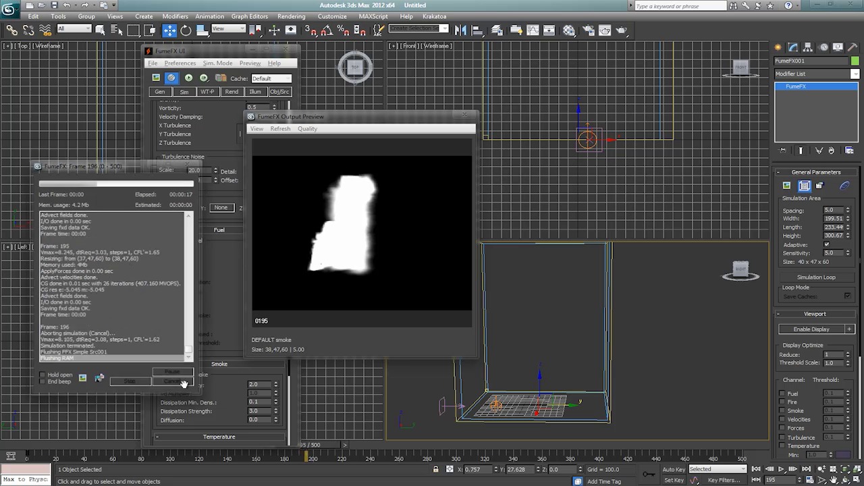This screenshot has width=864, height=486.
Task: Click the None noise map button
Action: pyautogui.click(x=221, y=208)
